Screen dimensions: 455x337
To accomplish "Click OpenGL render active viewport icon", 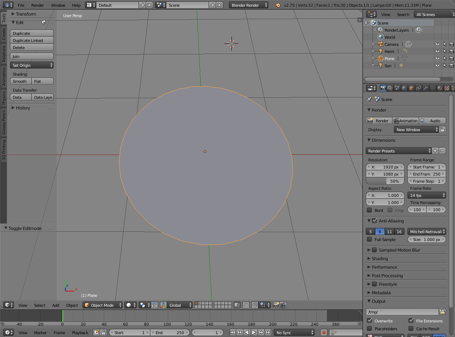I will (276, 305).
